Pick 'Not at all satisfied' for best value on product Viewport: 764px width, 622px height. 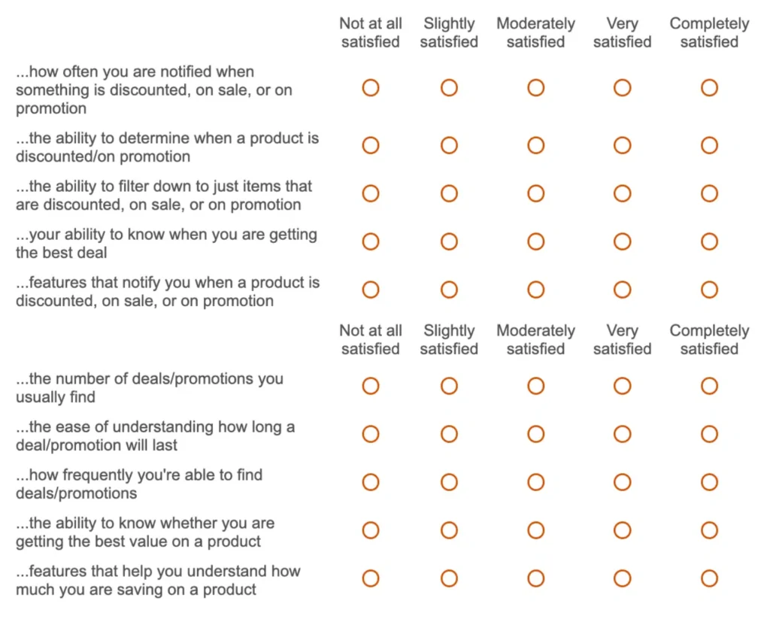click(371, 530)
